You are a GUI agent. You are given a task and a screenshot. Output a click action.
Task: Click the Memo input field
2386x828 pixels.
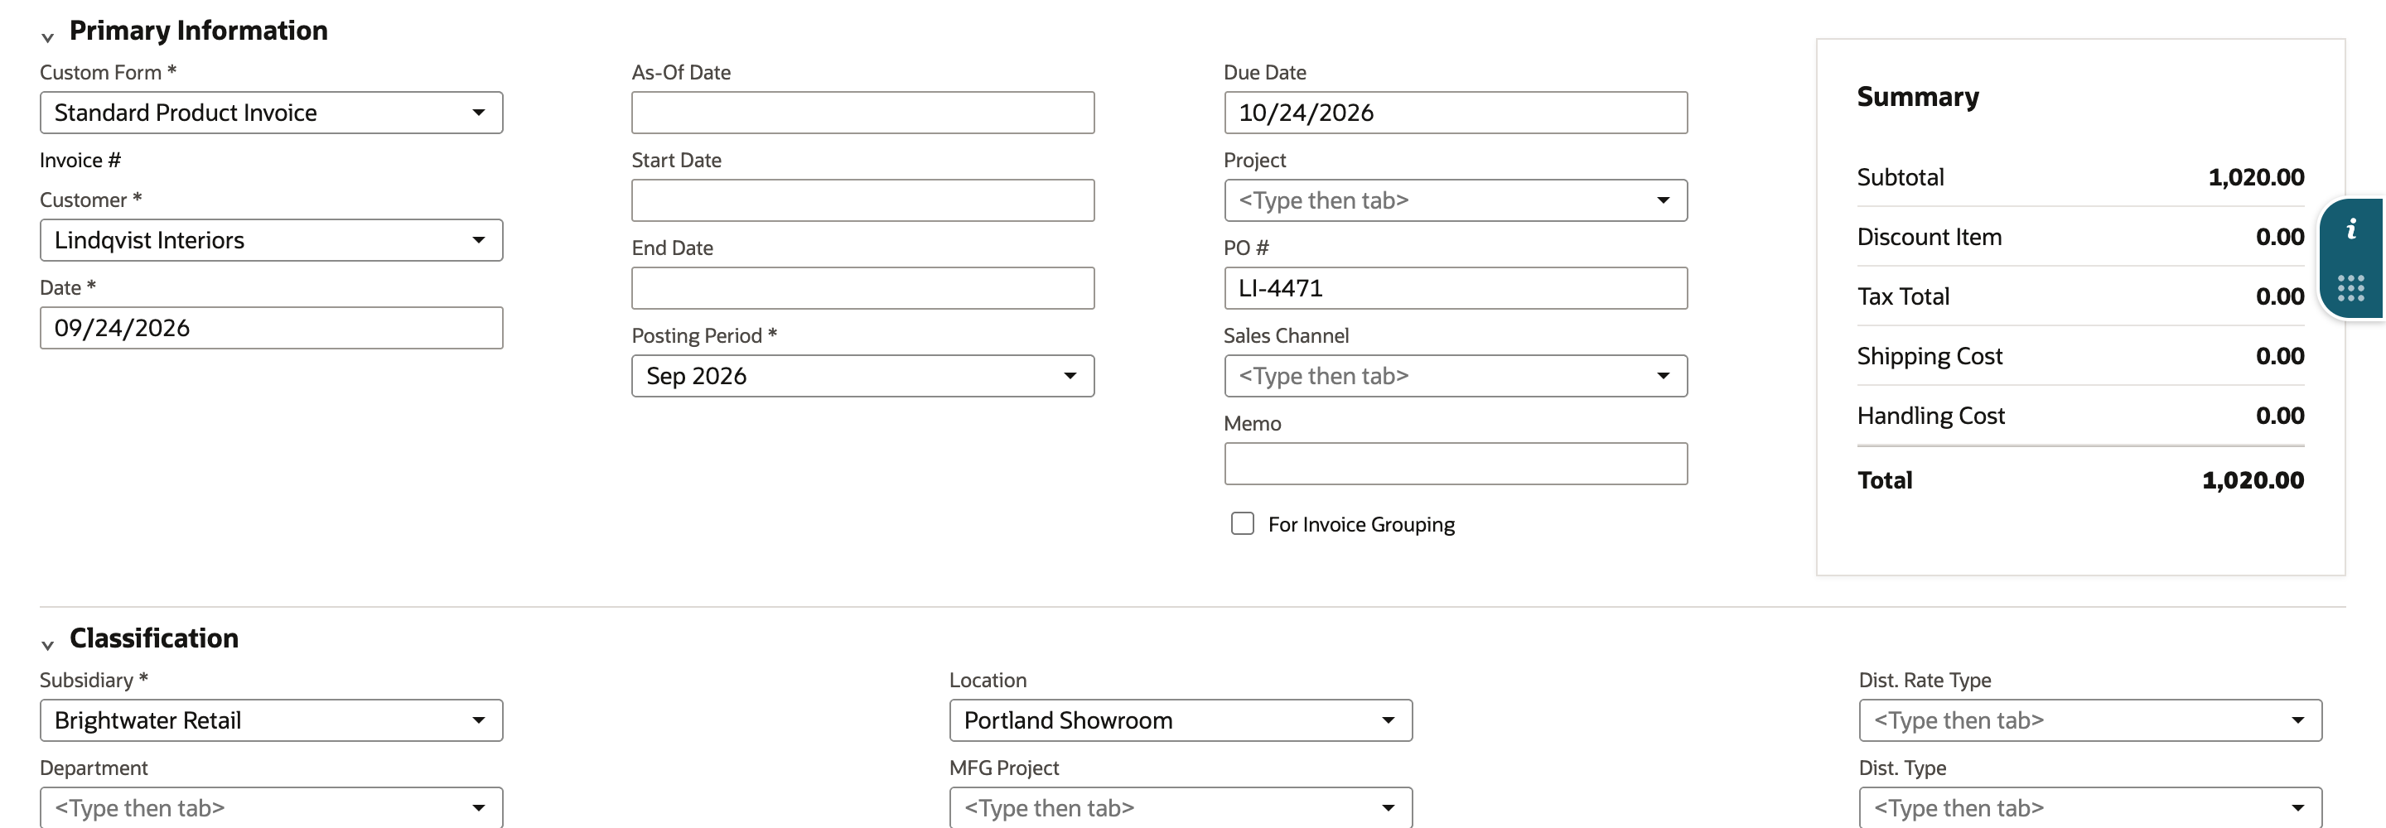click(x=1455, y=464)
